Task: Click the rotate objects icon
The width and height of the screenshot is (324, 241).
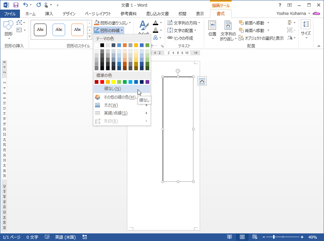Action: 290,38
